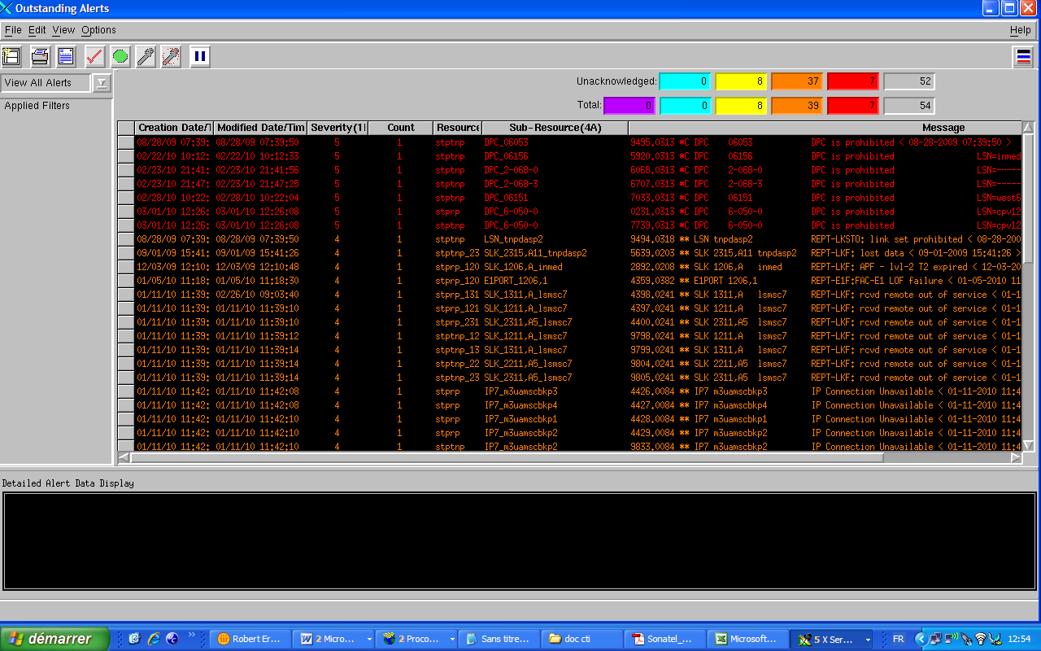Screen dimensions: 1041x651
Task: Click the plain wrench toolbar icon
Action: coord(146,56)
